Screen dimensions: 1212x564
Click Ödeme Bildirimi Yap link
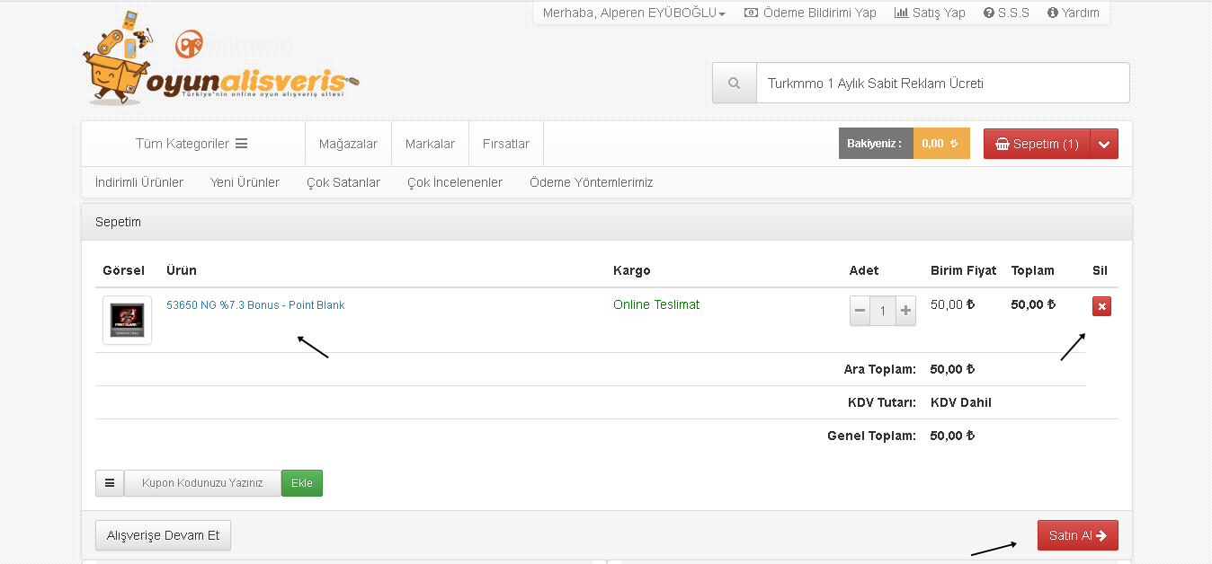click(810, 13)
